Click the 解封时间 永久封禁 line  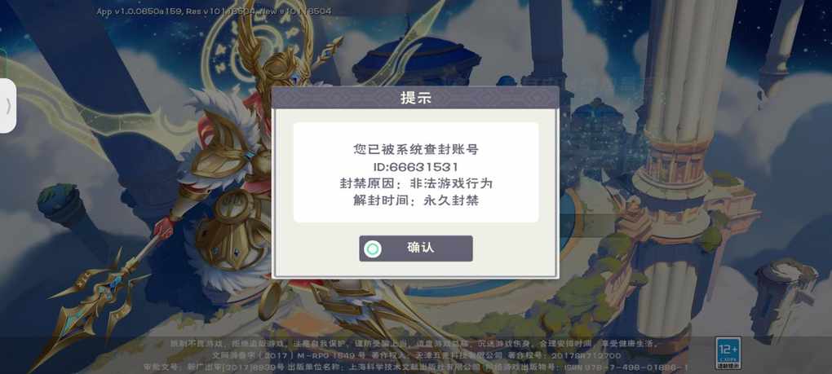click(x=416, y=200)
